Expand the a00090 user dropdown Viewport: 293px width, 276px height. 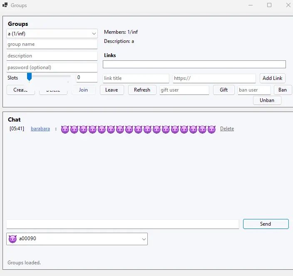pos(144,239)
